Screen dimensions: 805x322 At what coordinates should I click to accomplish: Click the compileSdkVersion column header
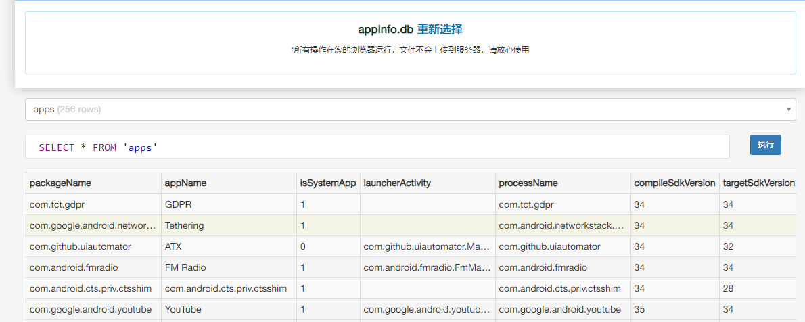pyautogui.click(x=674, y=183)
